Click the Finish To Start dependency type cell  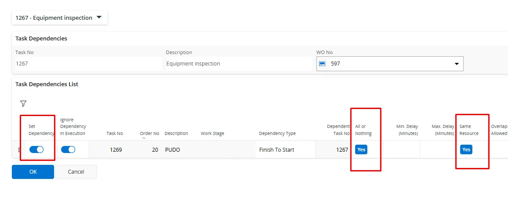(277, 150)
